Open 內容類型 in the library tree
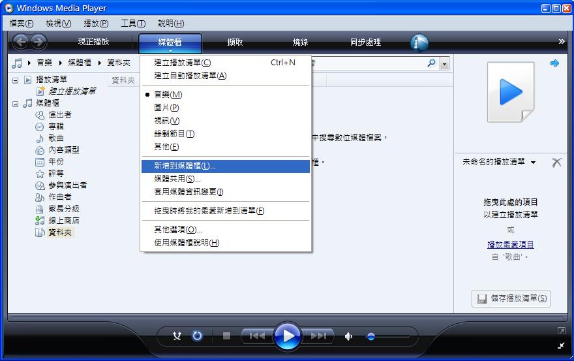This screenshot has height=361, width=574. [64, 150]
